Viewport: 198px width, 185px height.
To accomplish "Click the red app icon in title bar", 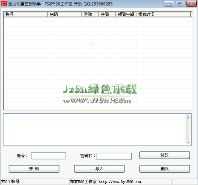I will coord(4,4).
